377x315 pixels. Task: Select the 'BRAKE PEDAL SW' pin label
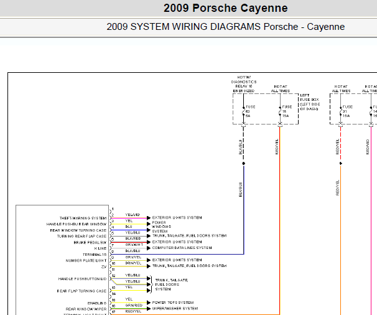click(90, 243)
